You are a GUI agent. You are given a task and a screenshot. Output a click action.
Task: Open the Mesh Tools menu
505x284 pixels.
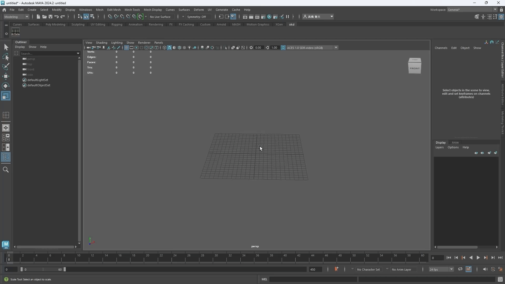coord(132,10)
